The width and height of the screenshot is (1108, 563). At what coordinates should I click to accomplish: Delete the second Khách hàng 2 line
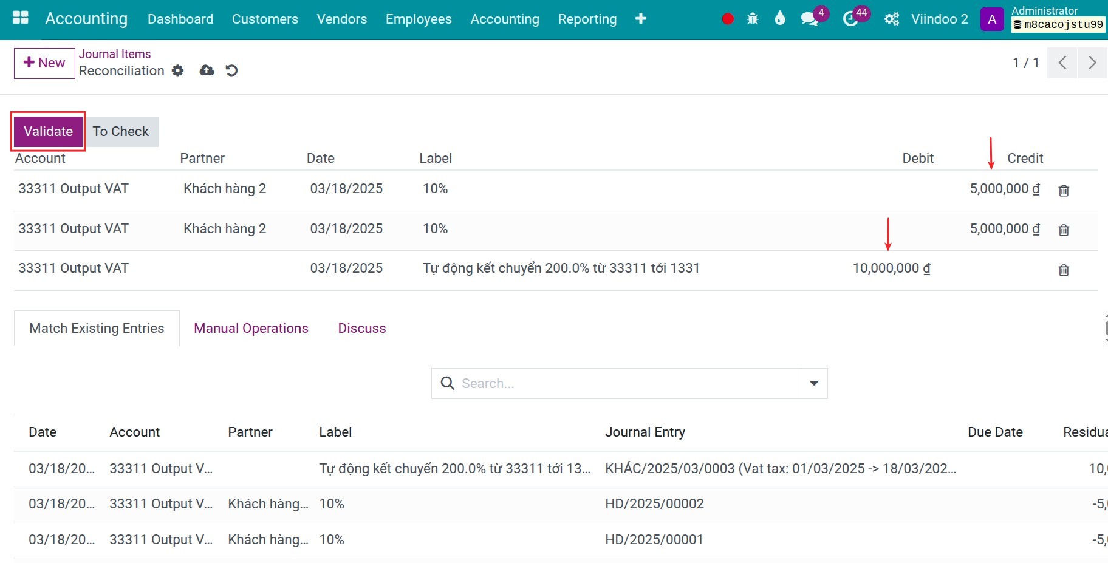coord(1064,230)
